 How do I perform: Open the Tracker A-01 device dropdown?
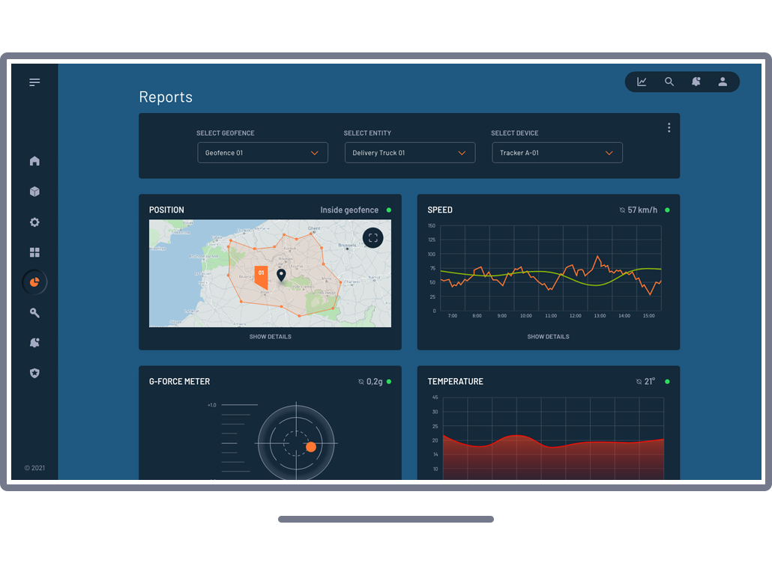557,153
